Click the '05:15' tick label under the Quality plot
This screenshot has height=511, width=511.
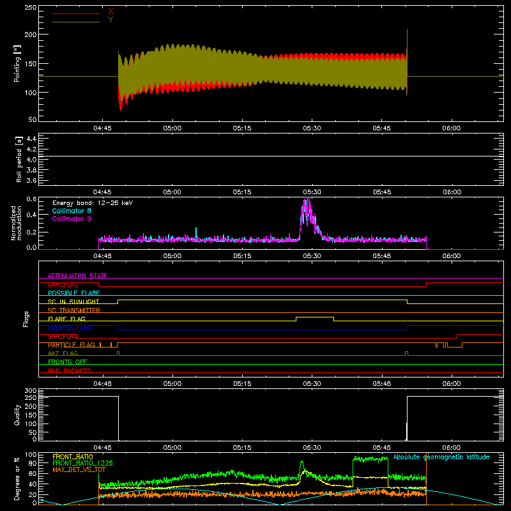(242, 448)
